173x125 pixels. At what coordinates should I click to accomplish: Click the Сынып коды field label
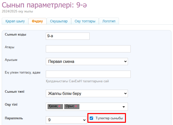[15, 34]
